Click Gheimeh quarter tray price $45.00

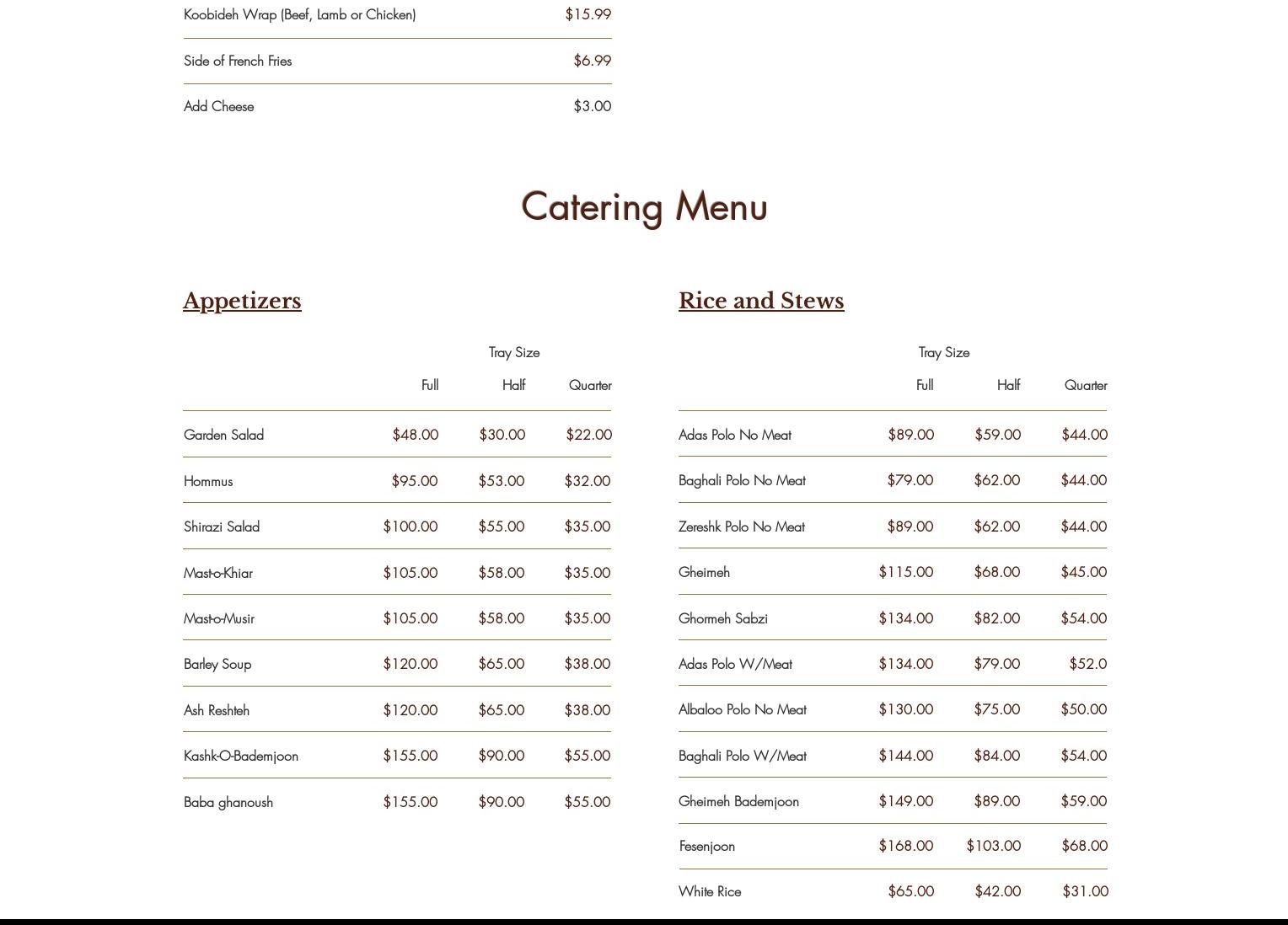[x=1083, y=572]
